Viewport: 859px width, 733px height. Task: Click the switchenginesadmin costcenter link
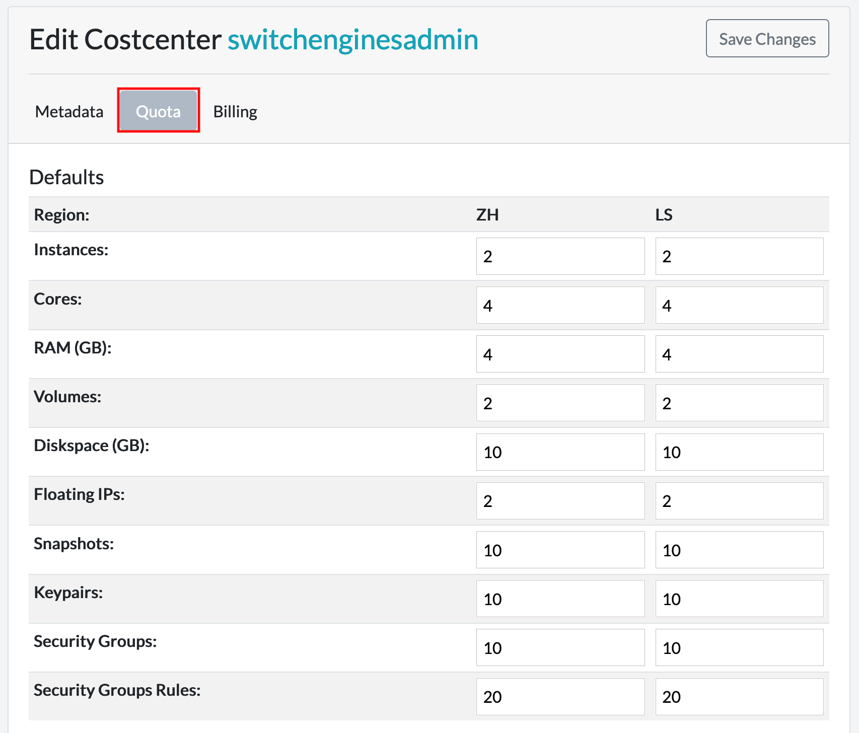click(353, 39)
